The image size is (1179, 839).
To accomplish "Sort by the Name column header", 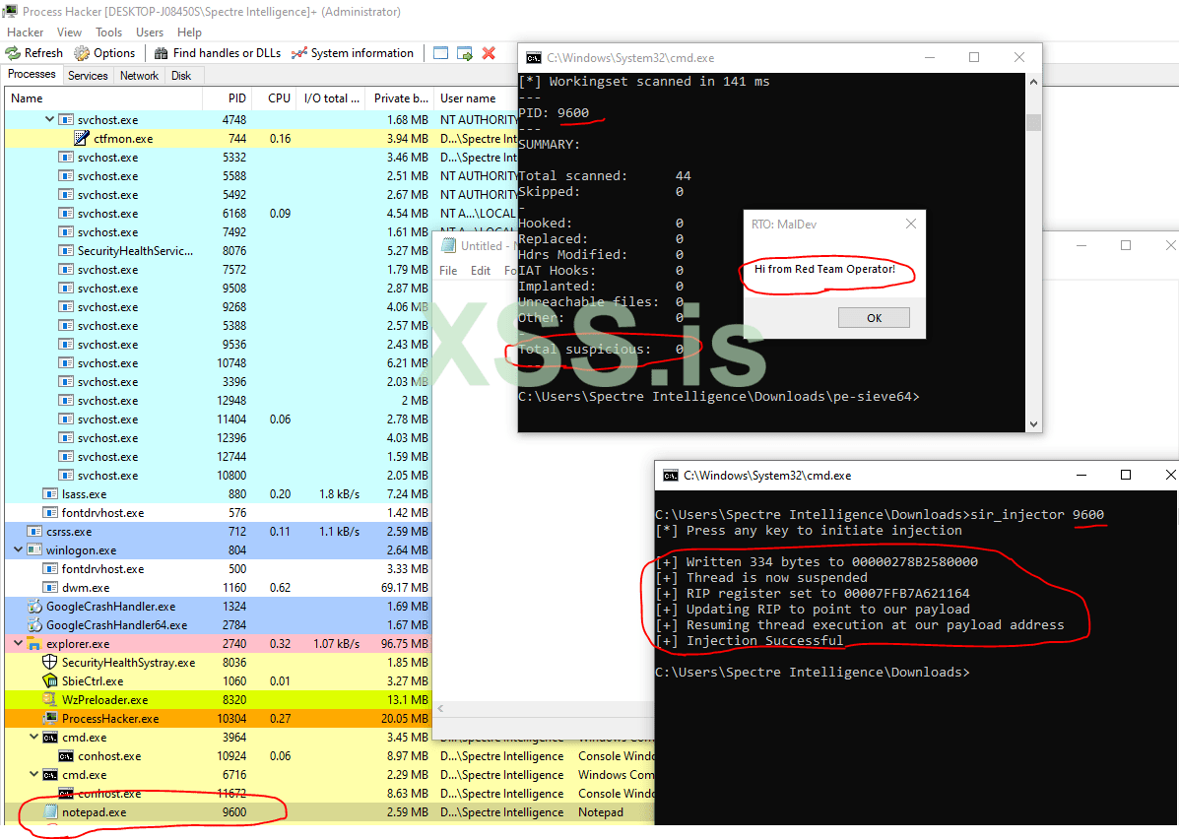I will pyautogui.click(x=103, y=98).
